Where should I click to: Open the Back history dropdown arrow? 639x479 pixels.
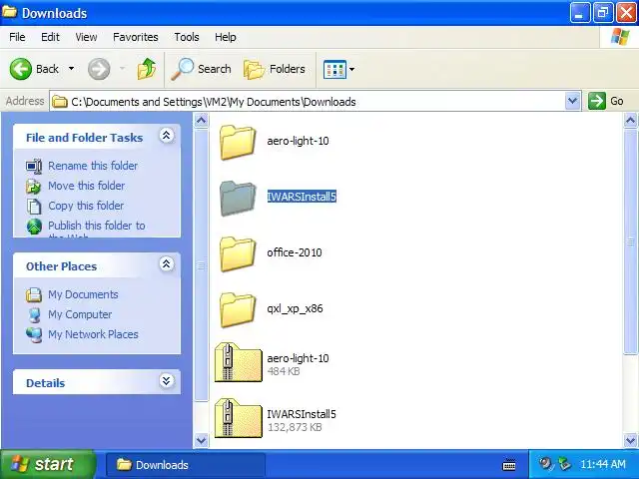pos(71,69)
